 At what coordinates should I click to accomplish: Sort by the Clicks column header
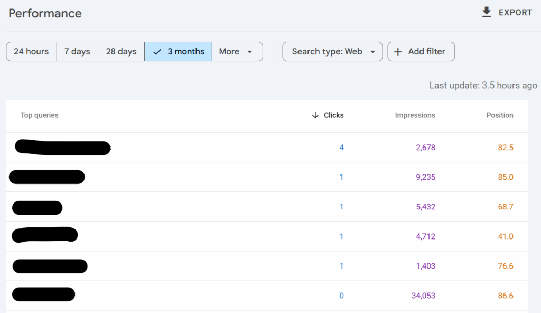pos(334,115)
